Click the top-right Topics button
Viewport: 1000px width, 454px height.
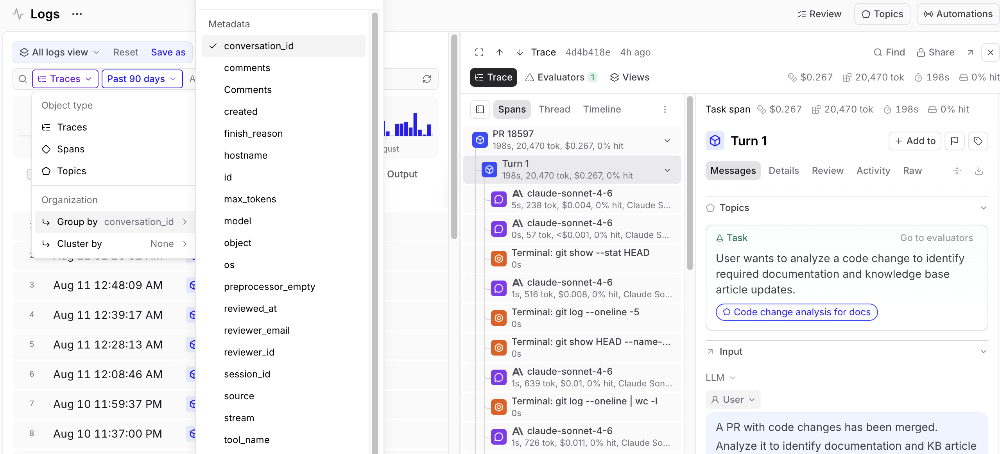(x=882, y=14)
